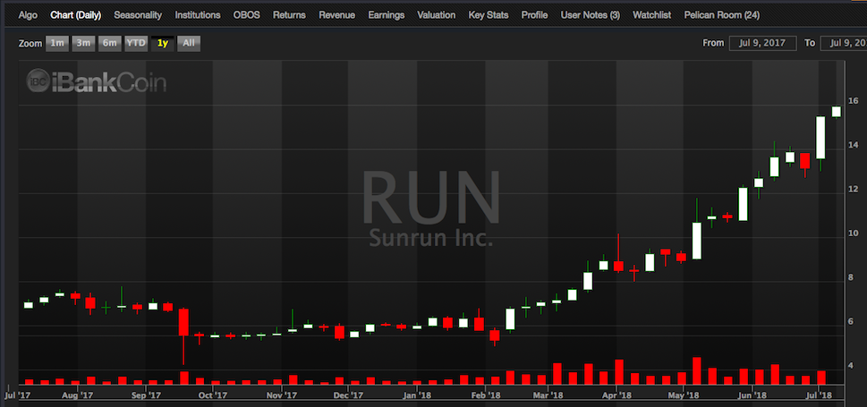Open the Profile tab
This screenshot has height=407, width=867.
click(534, 15)
